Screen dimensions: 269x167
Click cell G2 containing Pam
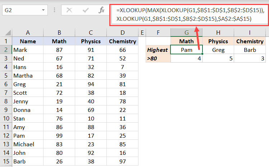tap(187, 50)
